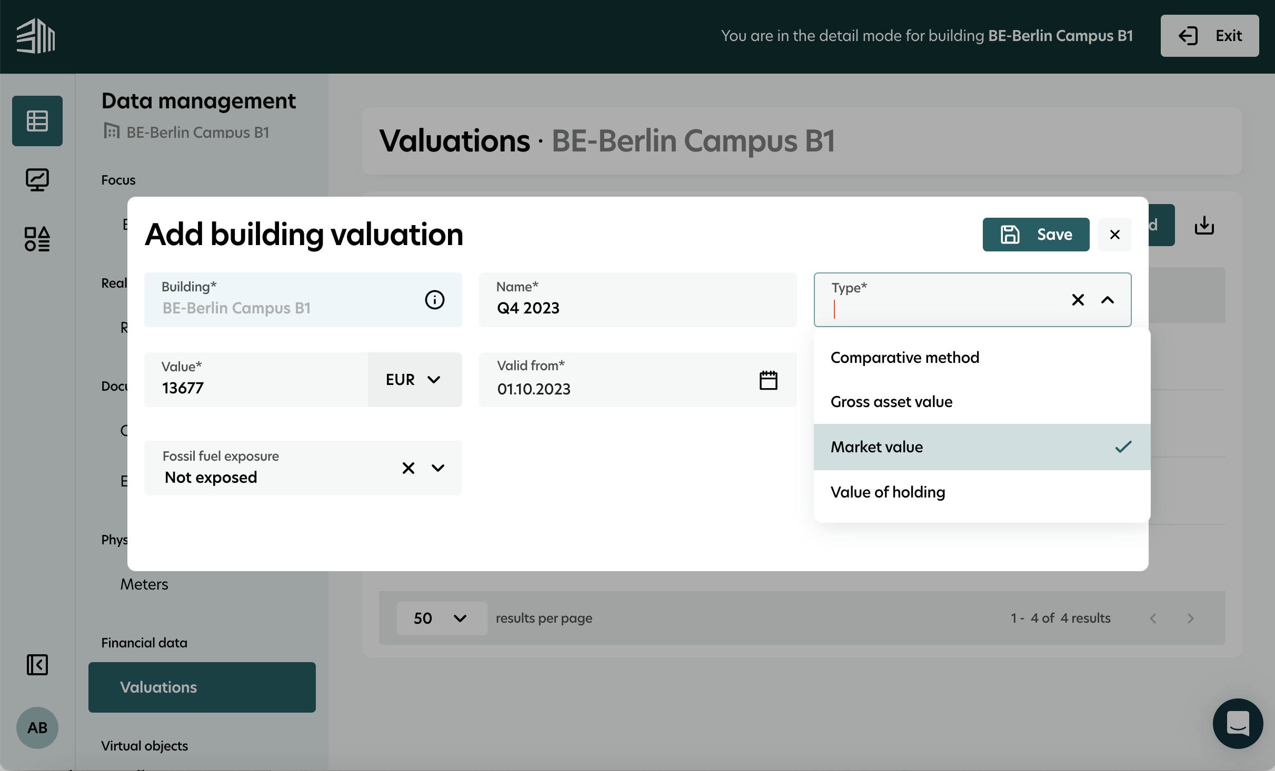Choose Gross asset value from the Type list
The height and width of the screenshot is (771, 1275).
coord(982,402)
